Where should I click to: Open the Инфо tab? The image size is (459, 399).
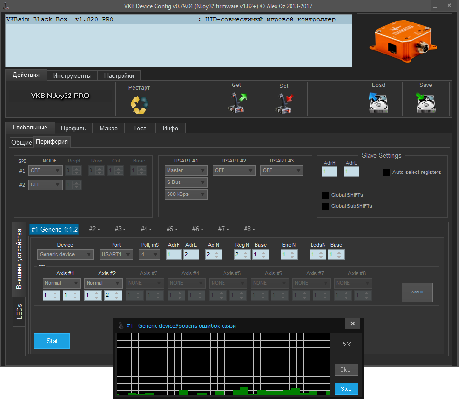pyautogui.click(x=170, y=129)
